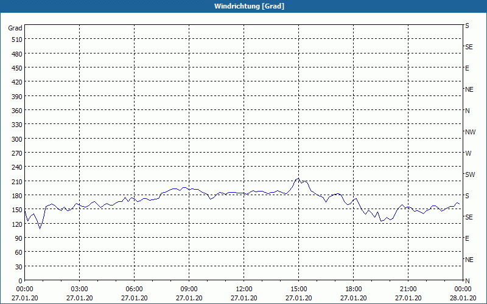
Task: Select the Grad unit label on y-axis
Action: 15,28
